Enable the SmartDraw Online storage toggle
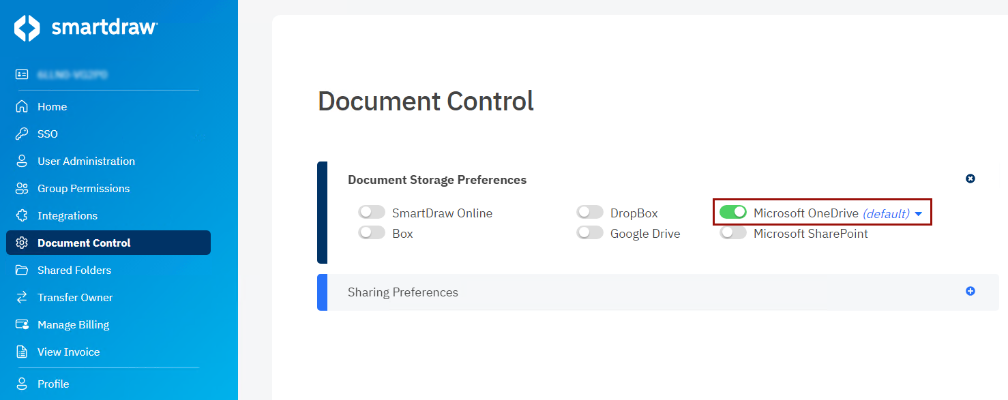1008x400 pixels. pos(372,212)
